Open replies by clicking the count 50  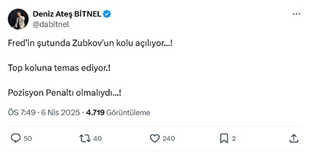[27, 139]
